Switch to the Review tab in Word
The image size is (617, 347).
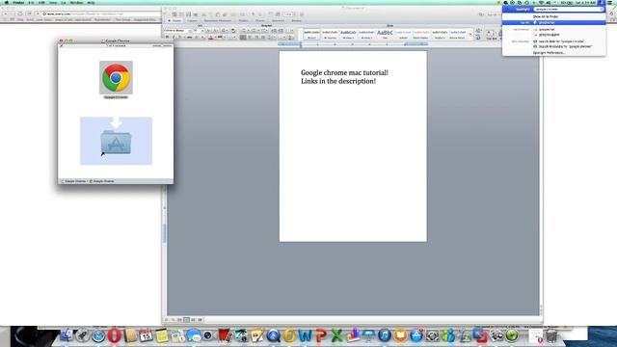[x=296, y=20]
